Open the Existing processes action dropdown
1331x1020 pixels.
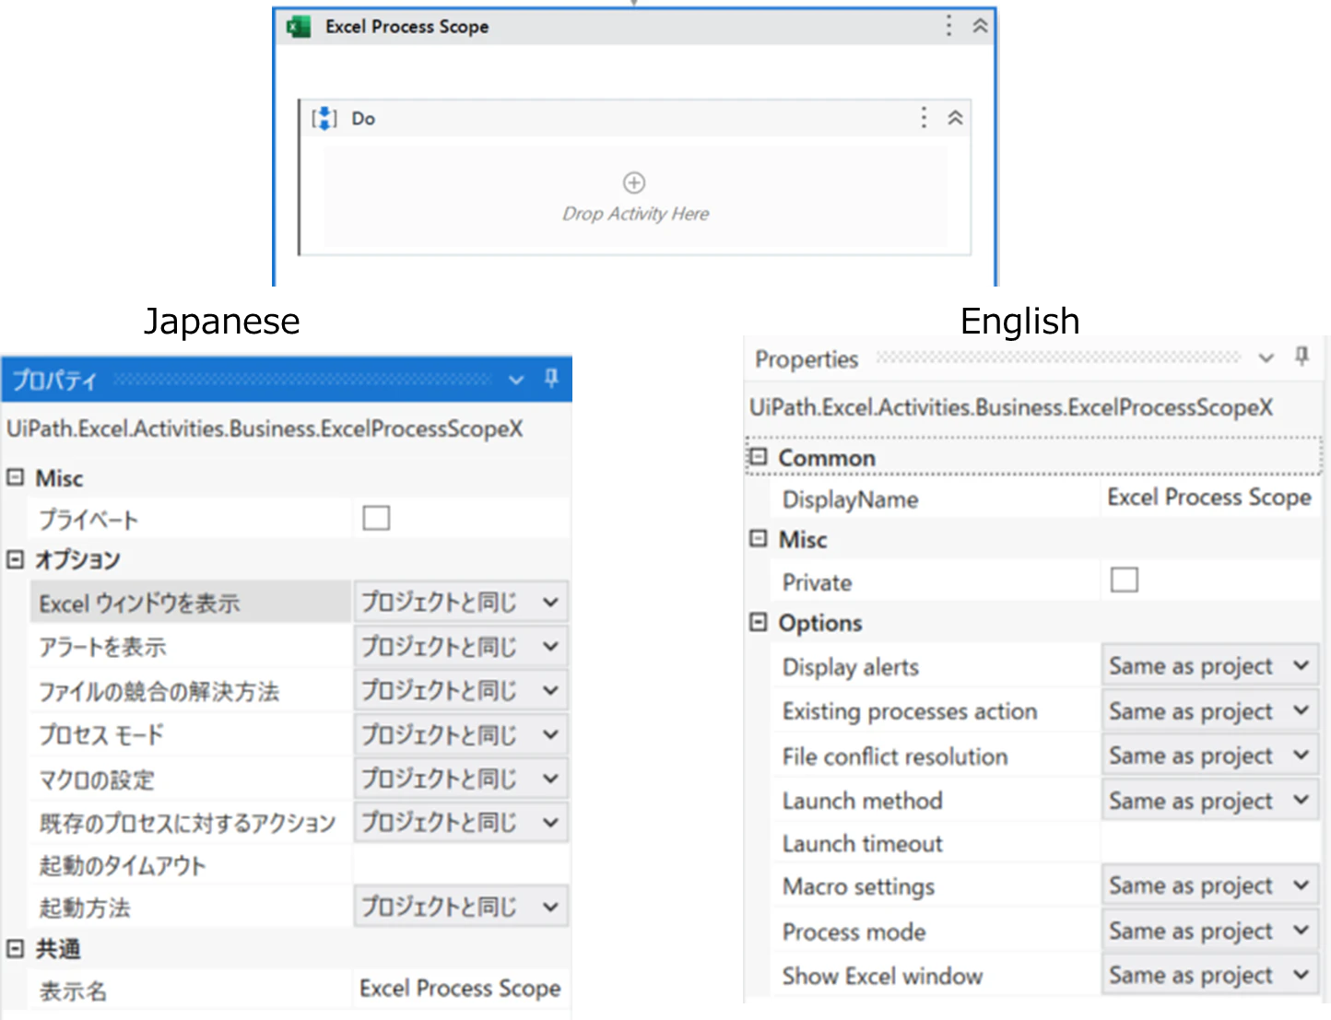pos(1209,710)
